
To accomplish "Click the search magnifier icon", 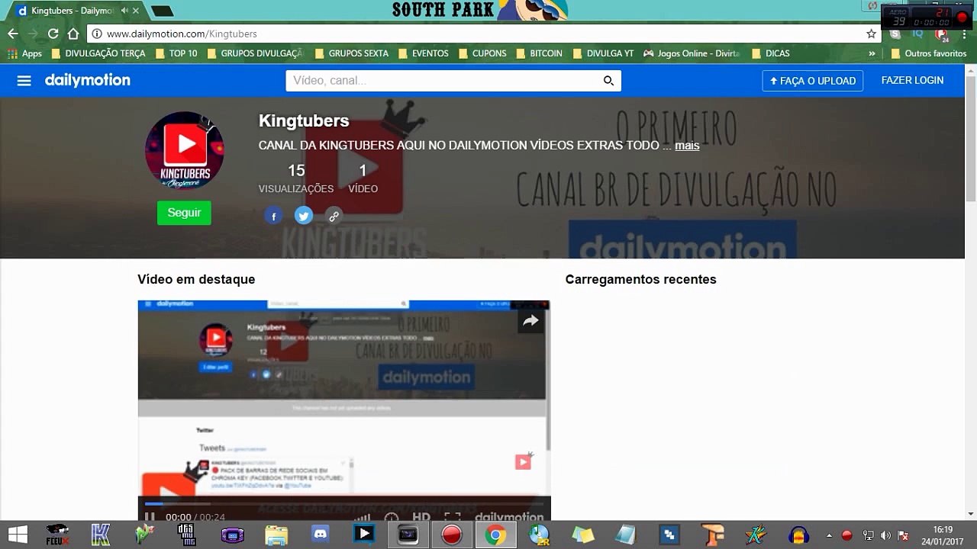I will point(608,81).
